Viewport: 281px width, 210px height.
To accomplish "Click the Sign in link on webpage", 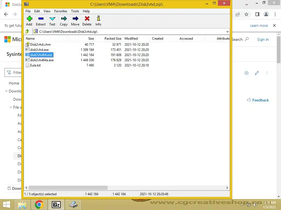I will pyautogui.click(x=263, y=39).
